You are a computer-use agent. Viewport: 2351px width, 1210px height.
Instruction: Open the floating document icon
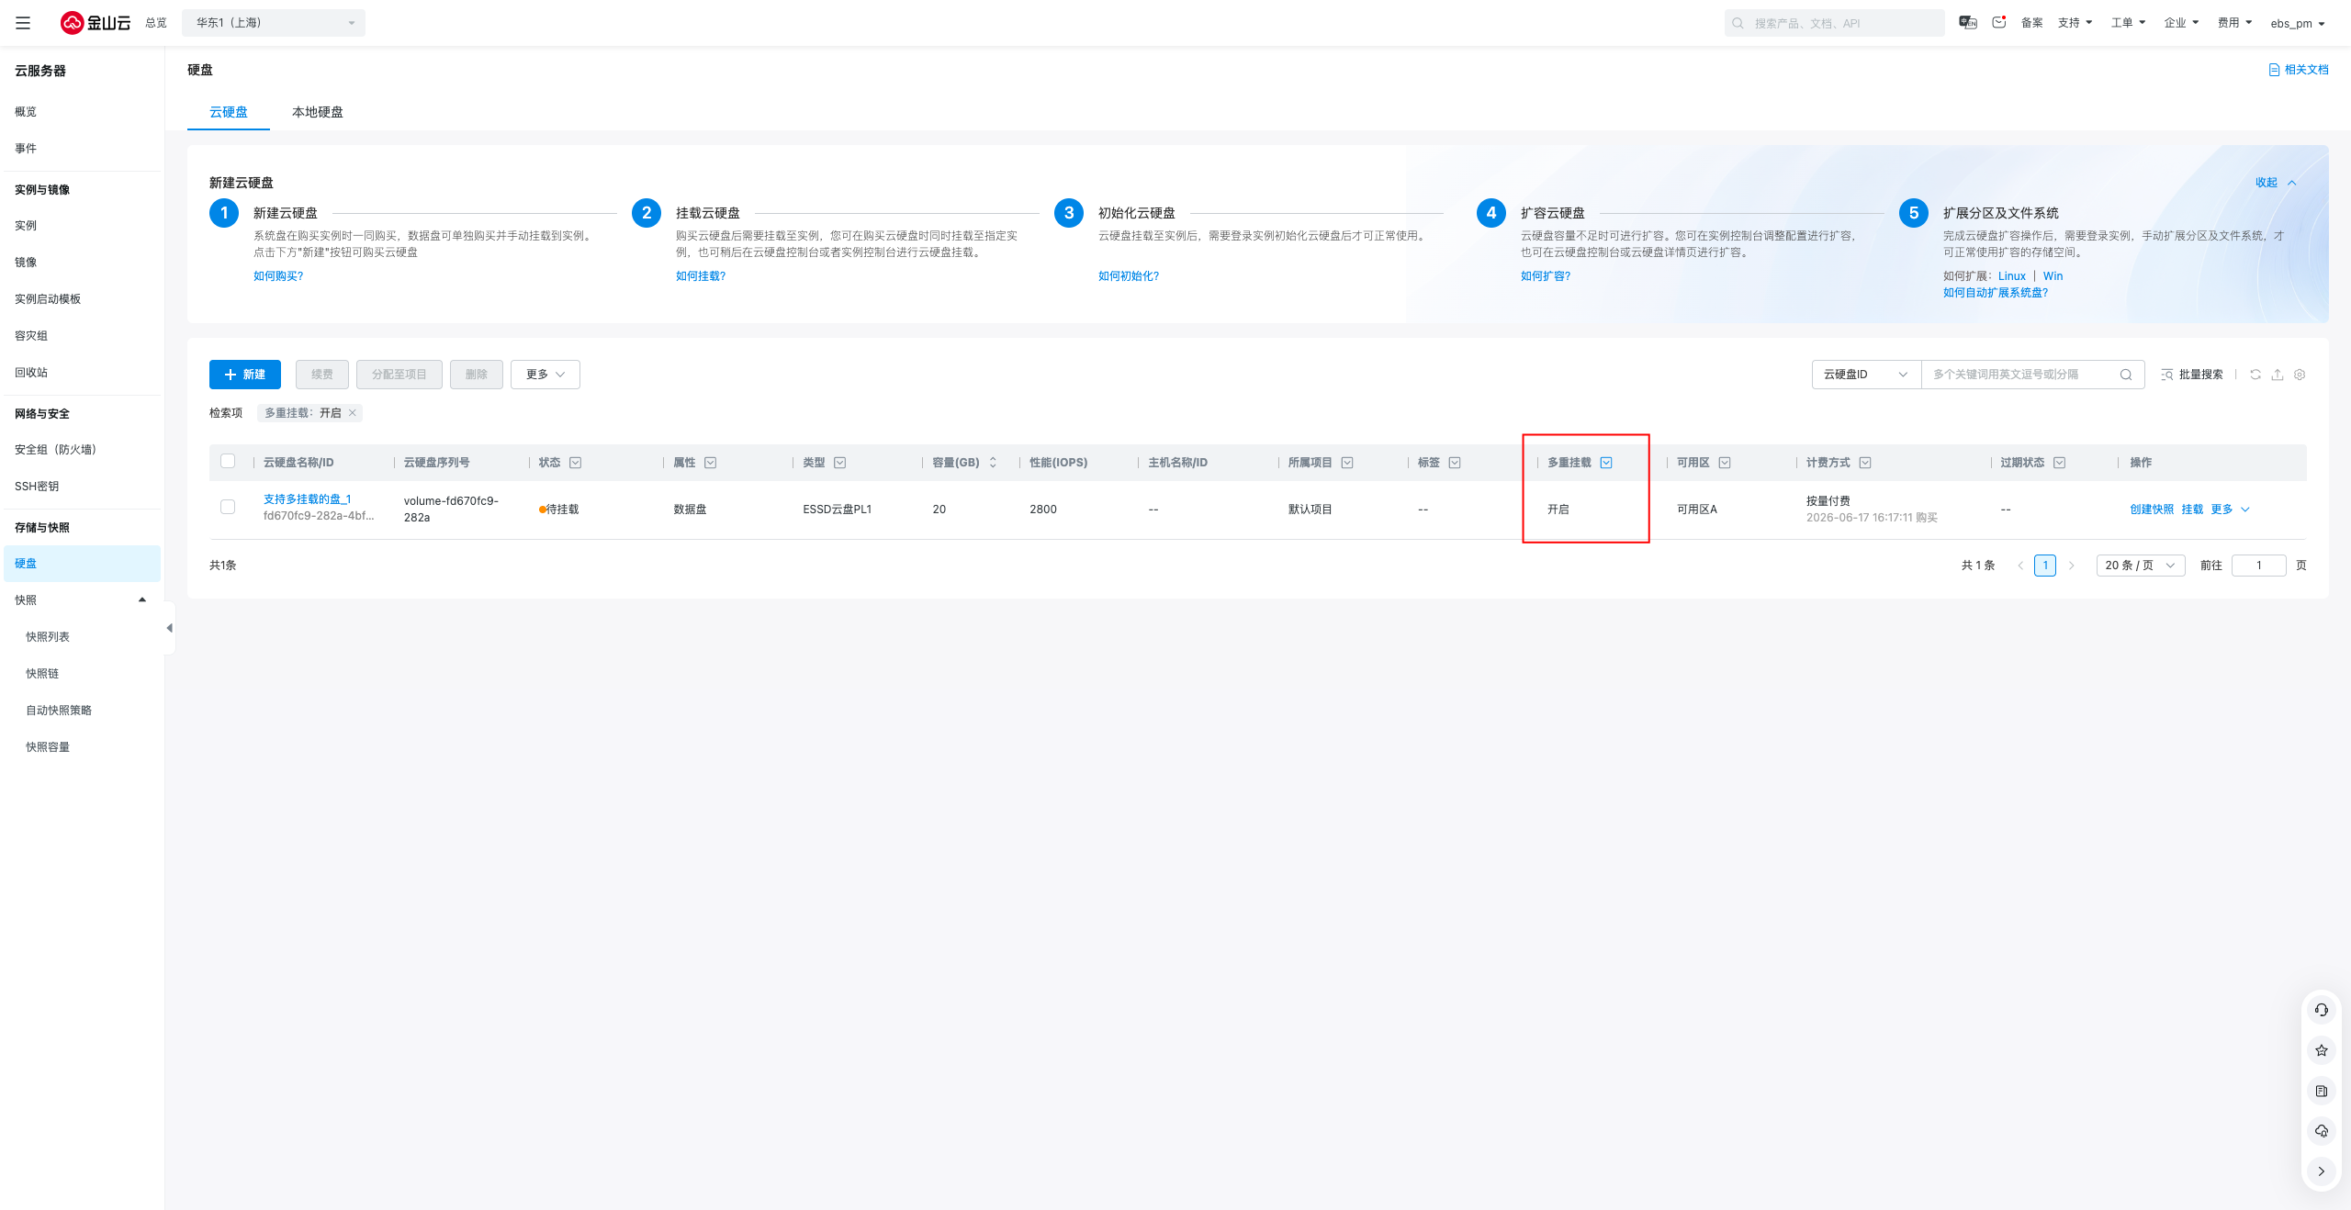2322,1091
